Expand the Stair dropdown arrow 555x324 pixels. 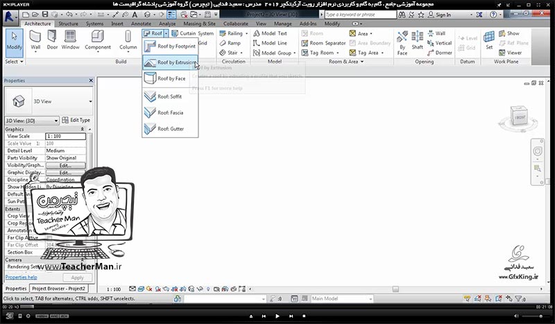click(241, 53)
